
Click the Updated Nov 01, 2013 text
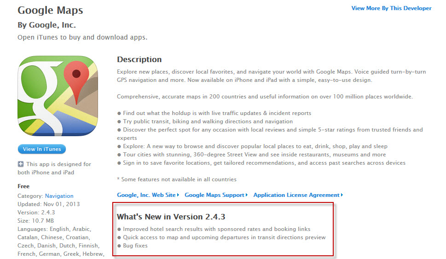coord(49,204)
